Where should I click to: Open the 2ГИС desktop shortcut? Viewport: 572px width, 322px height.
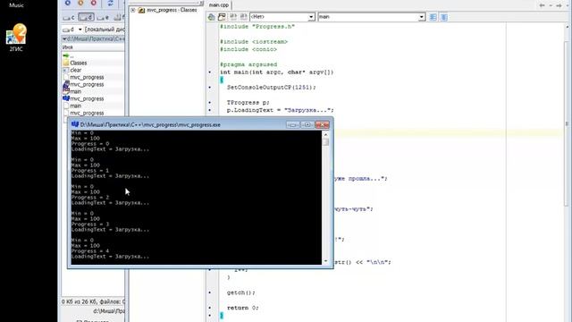coord(16,38)
